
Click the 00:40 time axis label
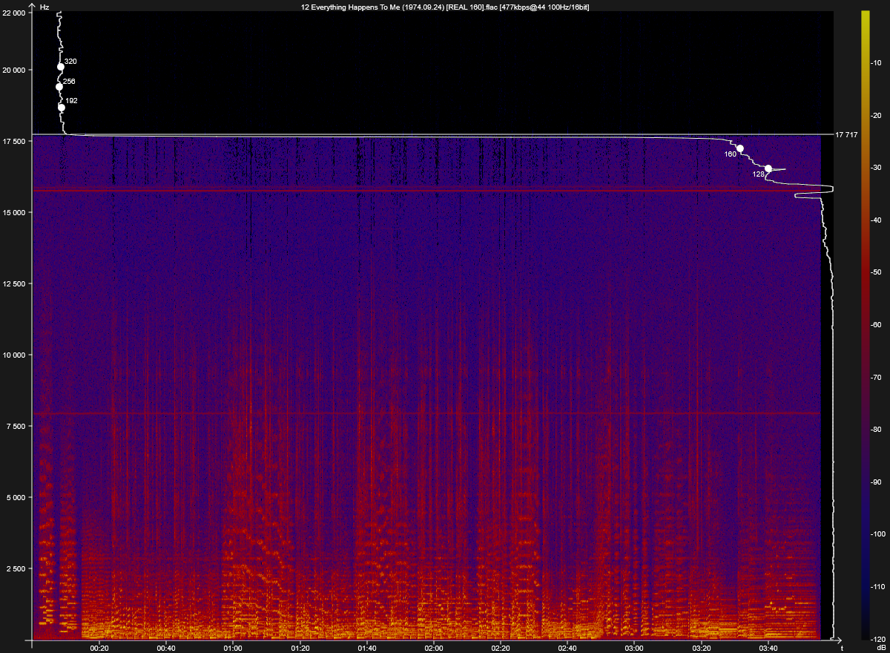166,648
